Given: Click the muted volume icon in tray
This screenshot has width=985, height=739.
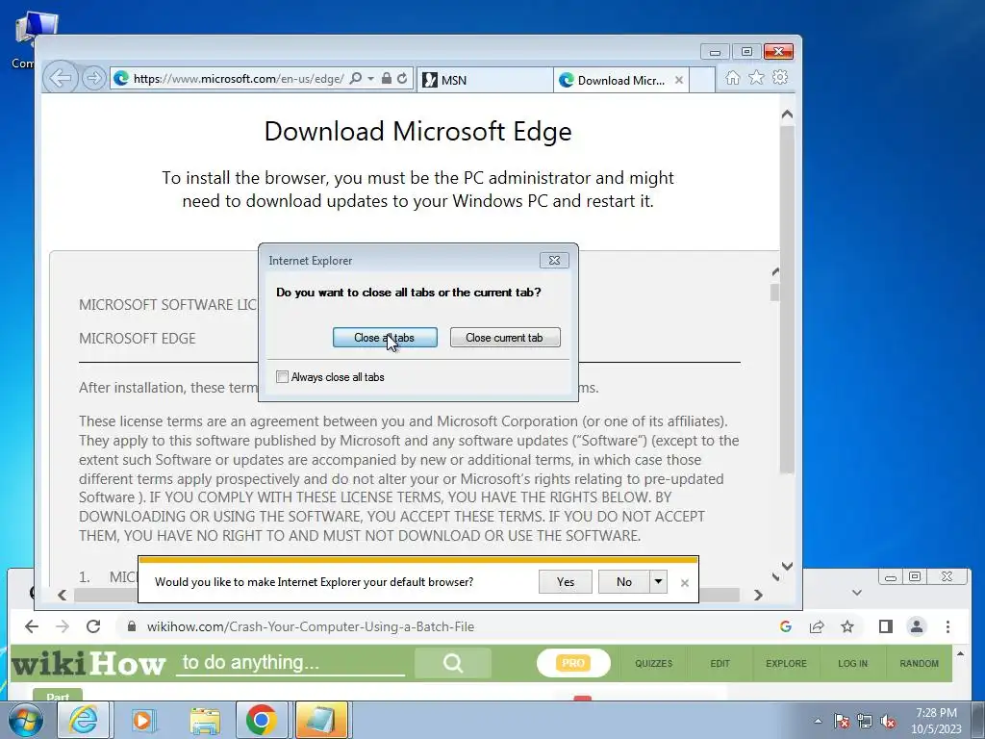Looking at the screenshot, I should tap(888, 722).
